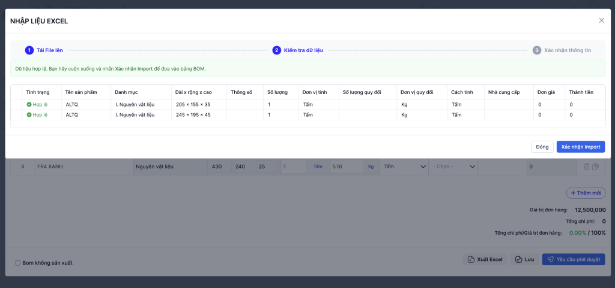Click Kg in the 245 × 195 × 45 row

404,115
